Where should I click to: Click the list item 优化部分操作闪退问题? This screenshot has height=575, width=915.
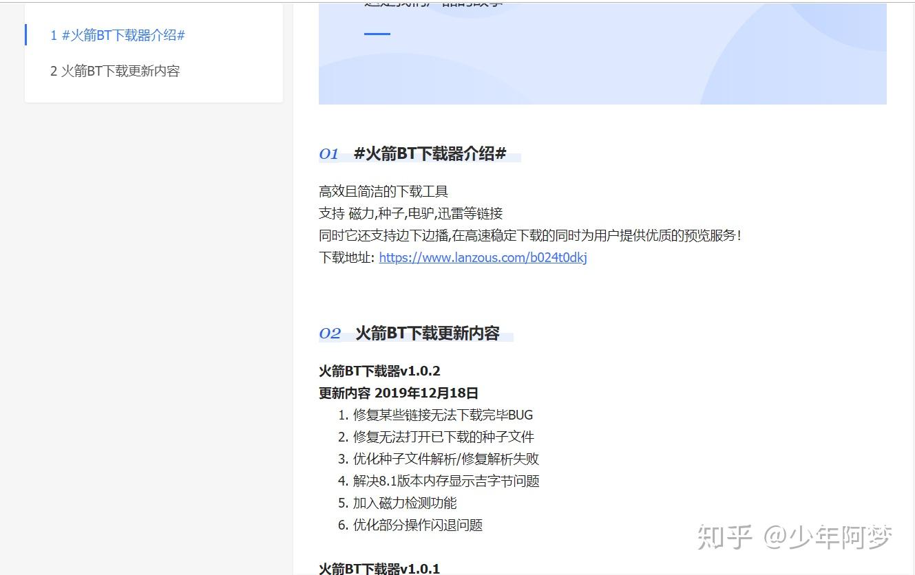click(418, 525)
